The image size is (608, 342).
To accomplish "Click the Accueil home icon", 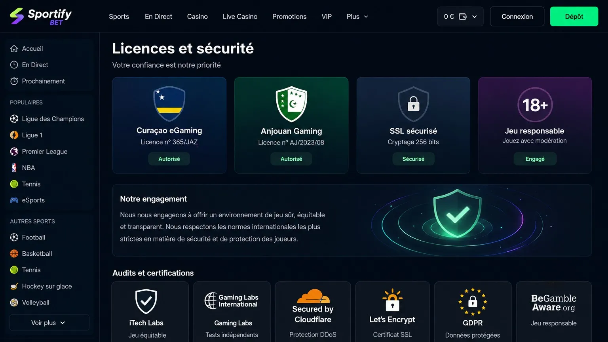I will tap(14, 49).
